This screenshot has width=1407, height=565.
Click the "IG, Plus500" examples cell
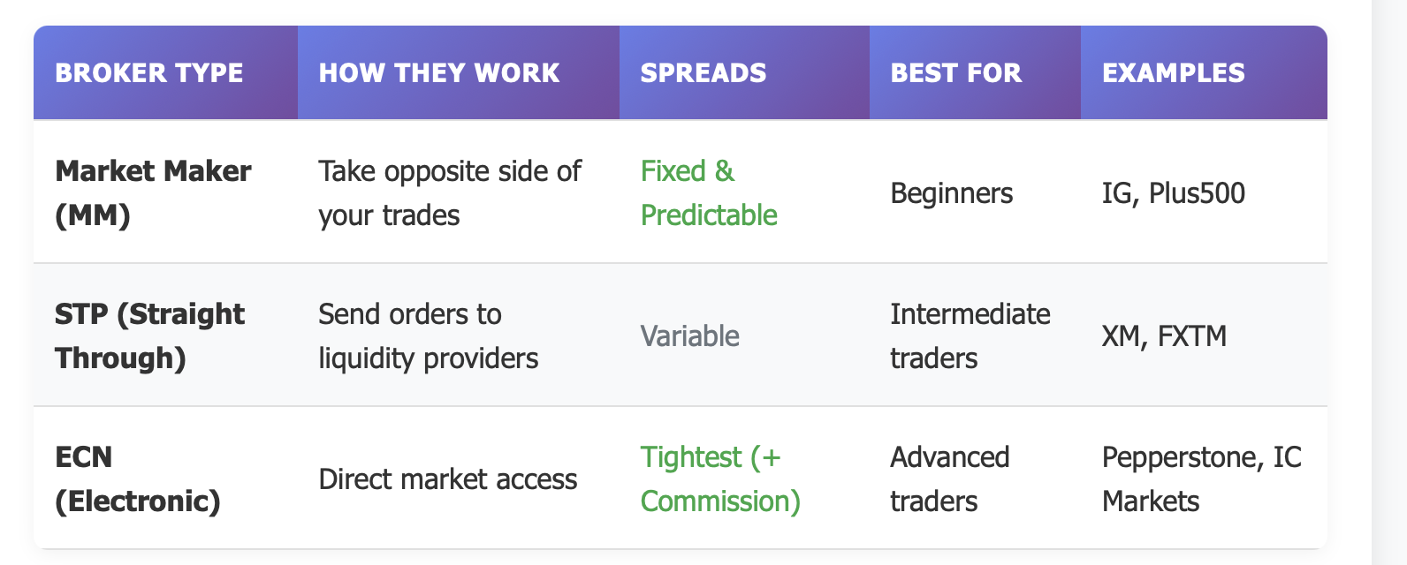pyautogui.click(x=1174, y=193)
